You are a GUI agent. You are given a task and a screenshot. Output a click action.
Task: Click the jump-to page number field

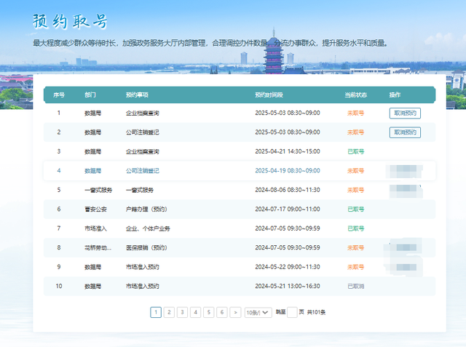(x=293, y=312)
